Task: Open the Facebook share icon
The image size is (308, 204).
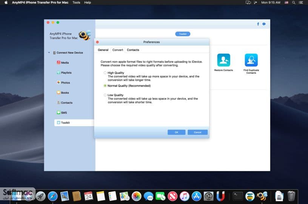Action: [x=258, y=24]
